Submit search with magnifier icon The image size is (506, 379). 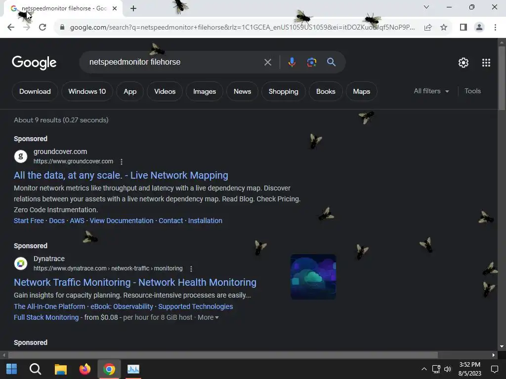click(x=331, y=62)
